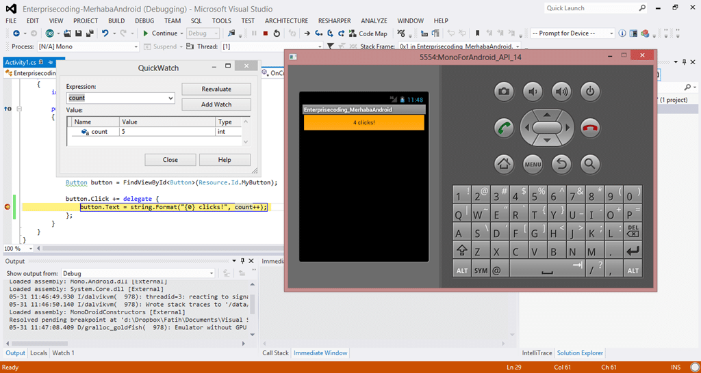
Task: Click the Restart debugging icon
Action: 277,33
